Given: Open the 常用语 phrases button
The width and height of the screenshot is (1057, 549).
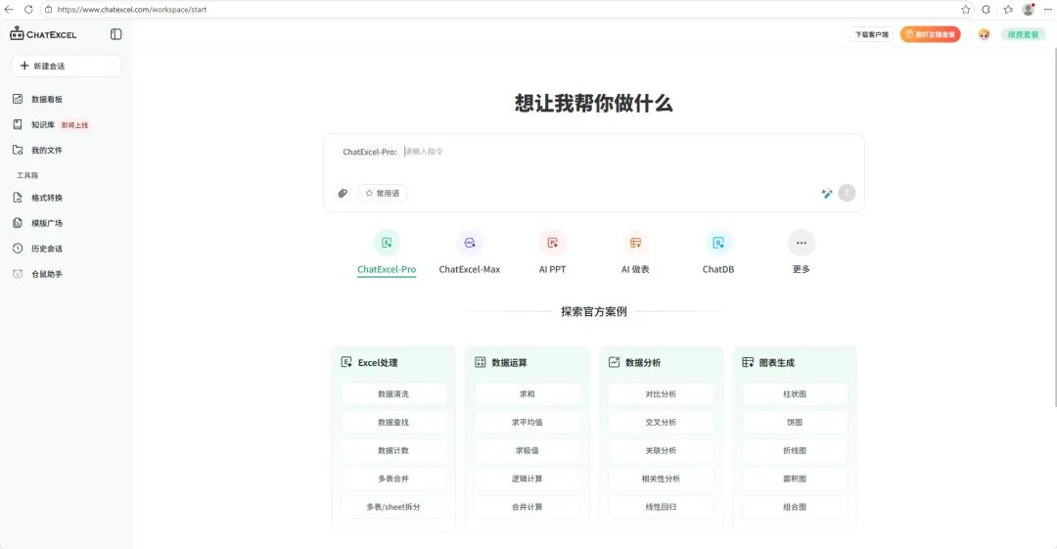Looking at the screenshot, I should [x=383, y=194].
